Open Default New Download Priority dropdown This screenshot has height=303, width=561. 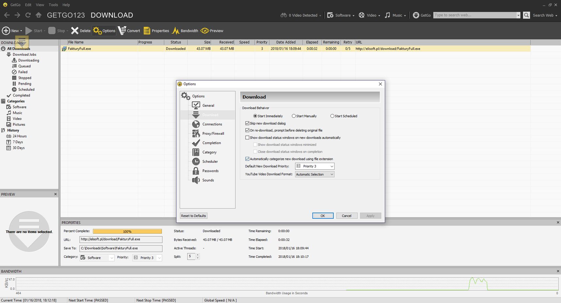click(x=315, y=166)
